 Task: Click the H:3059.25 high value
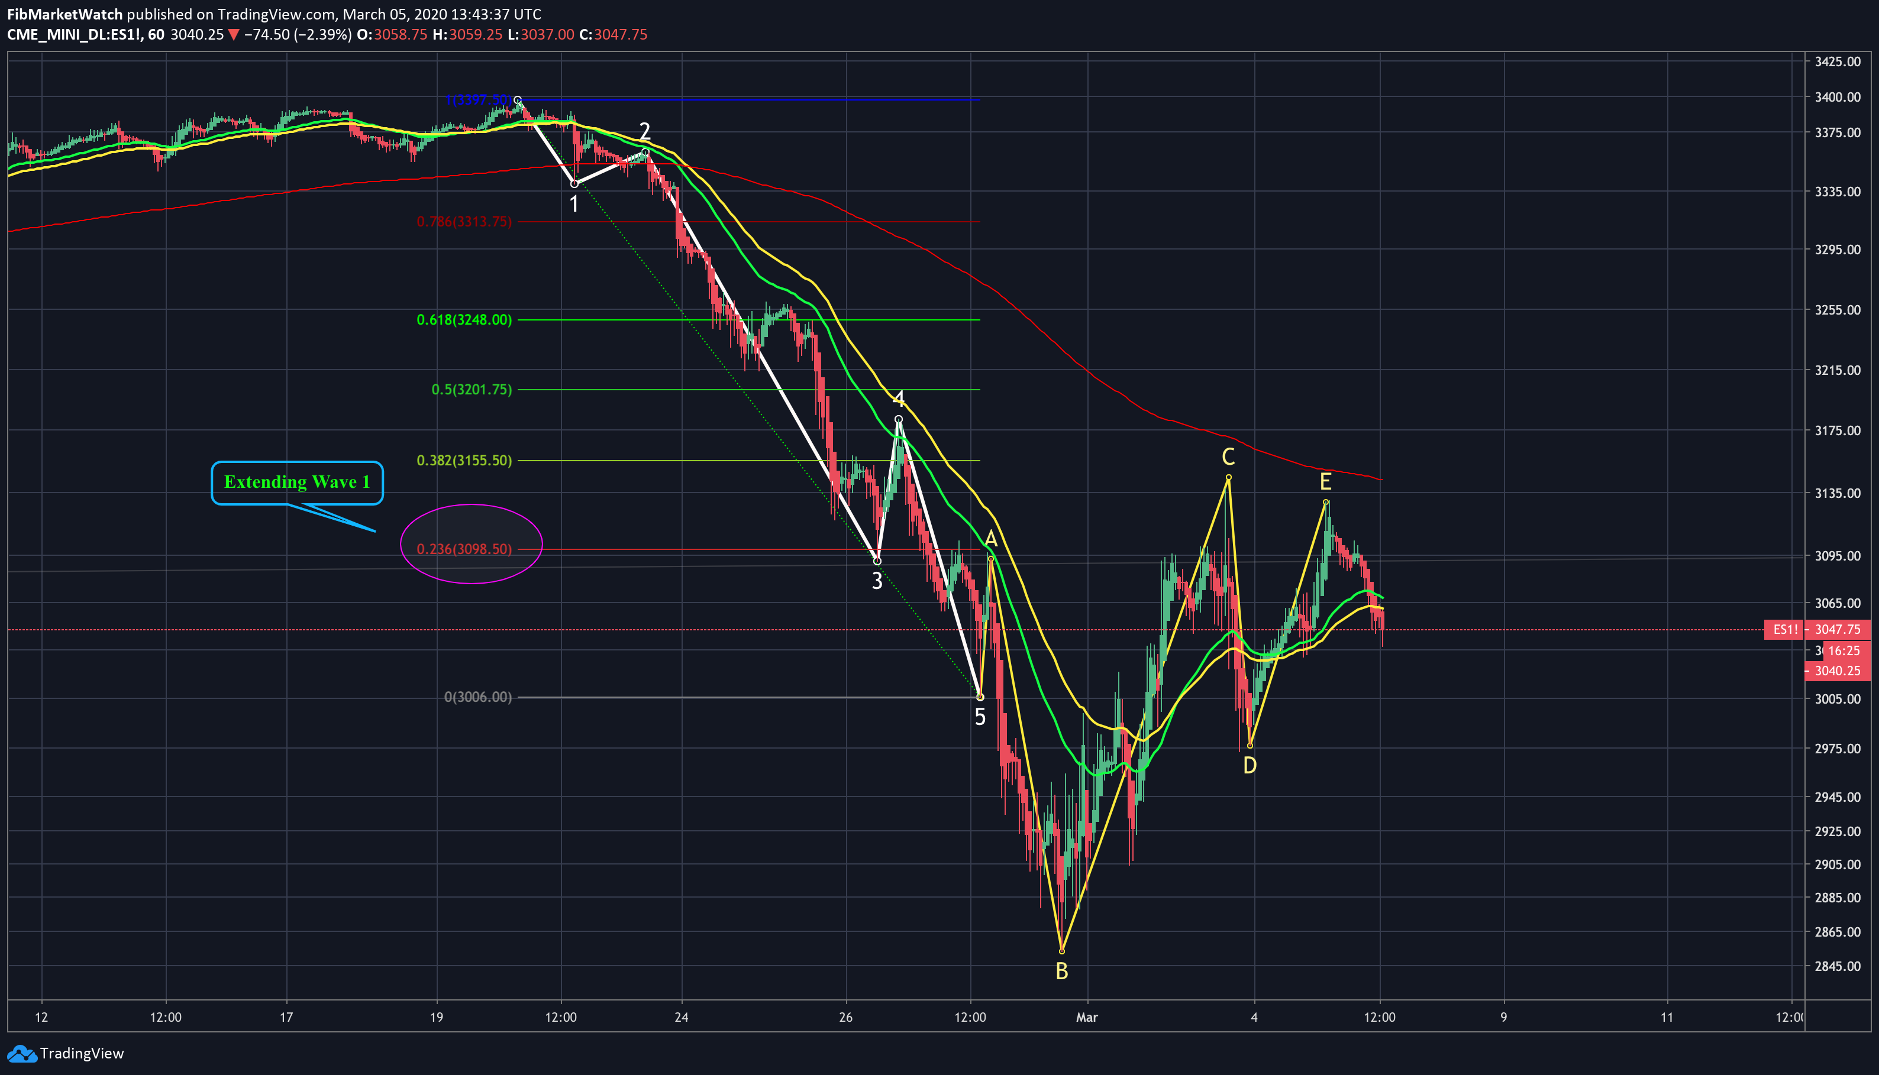(x=467, y=35)
